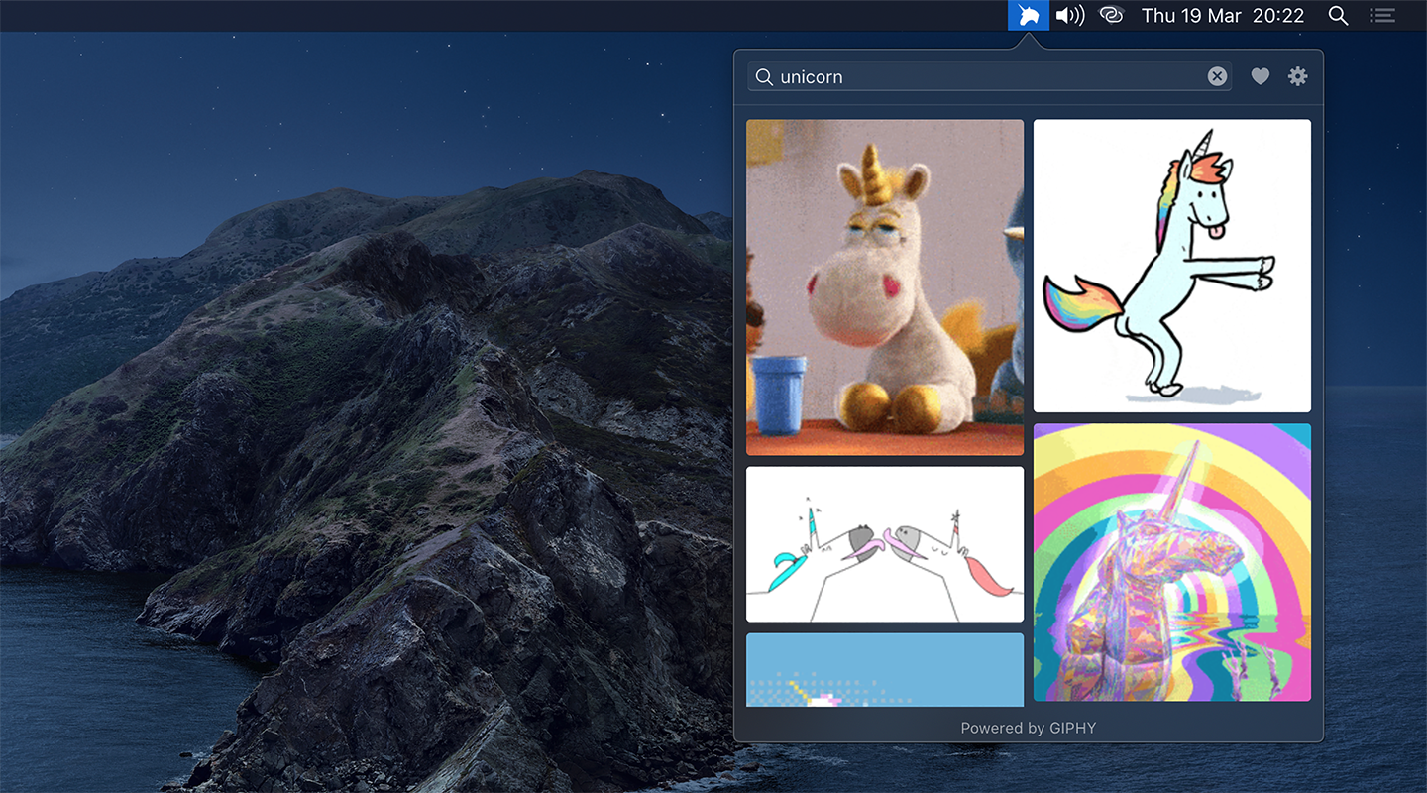
Task: Open the volume control in menu bar
Action: click(x=1070, y=15)
